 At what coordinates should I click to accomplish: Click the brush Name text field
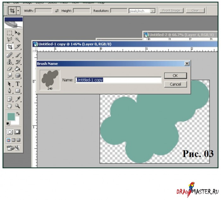tap(118, 80)
